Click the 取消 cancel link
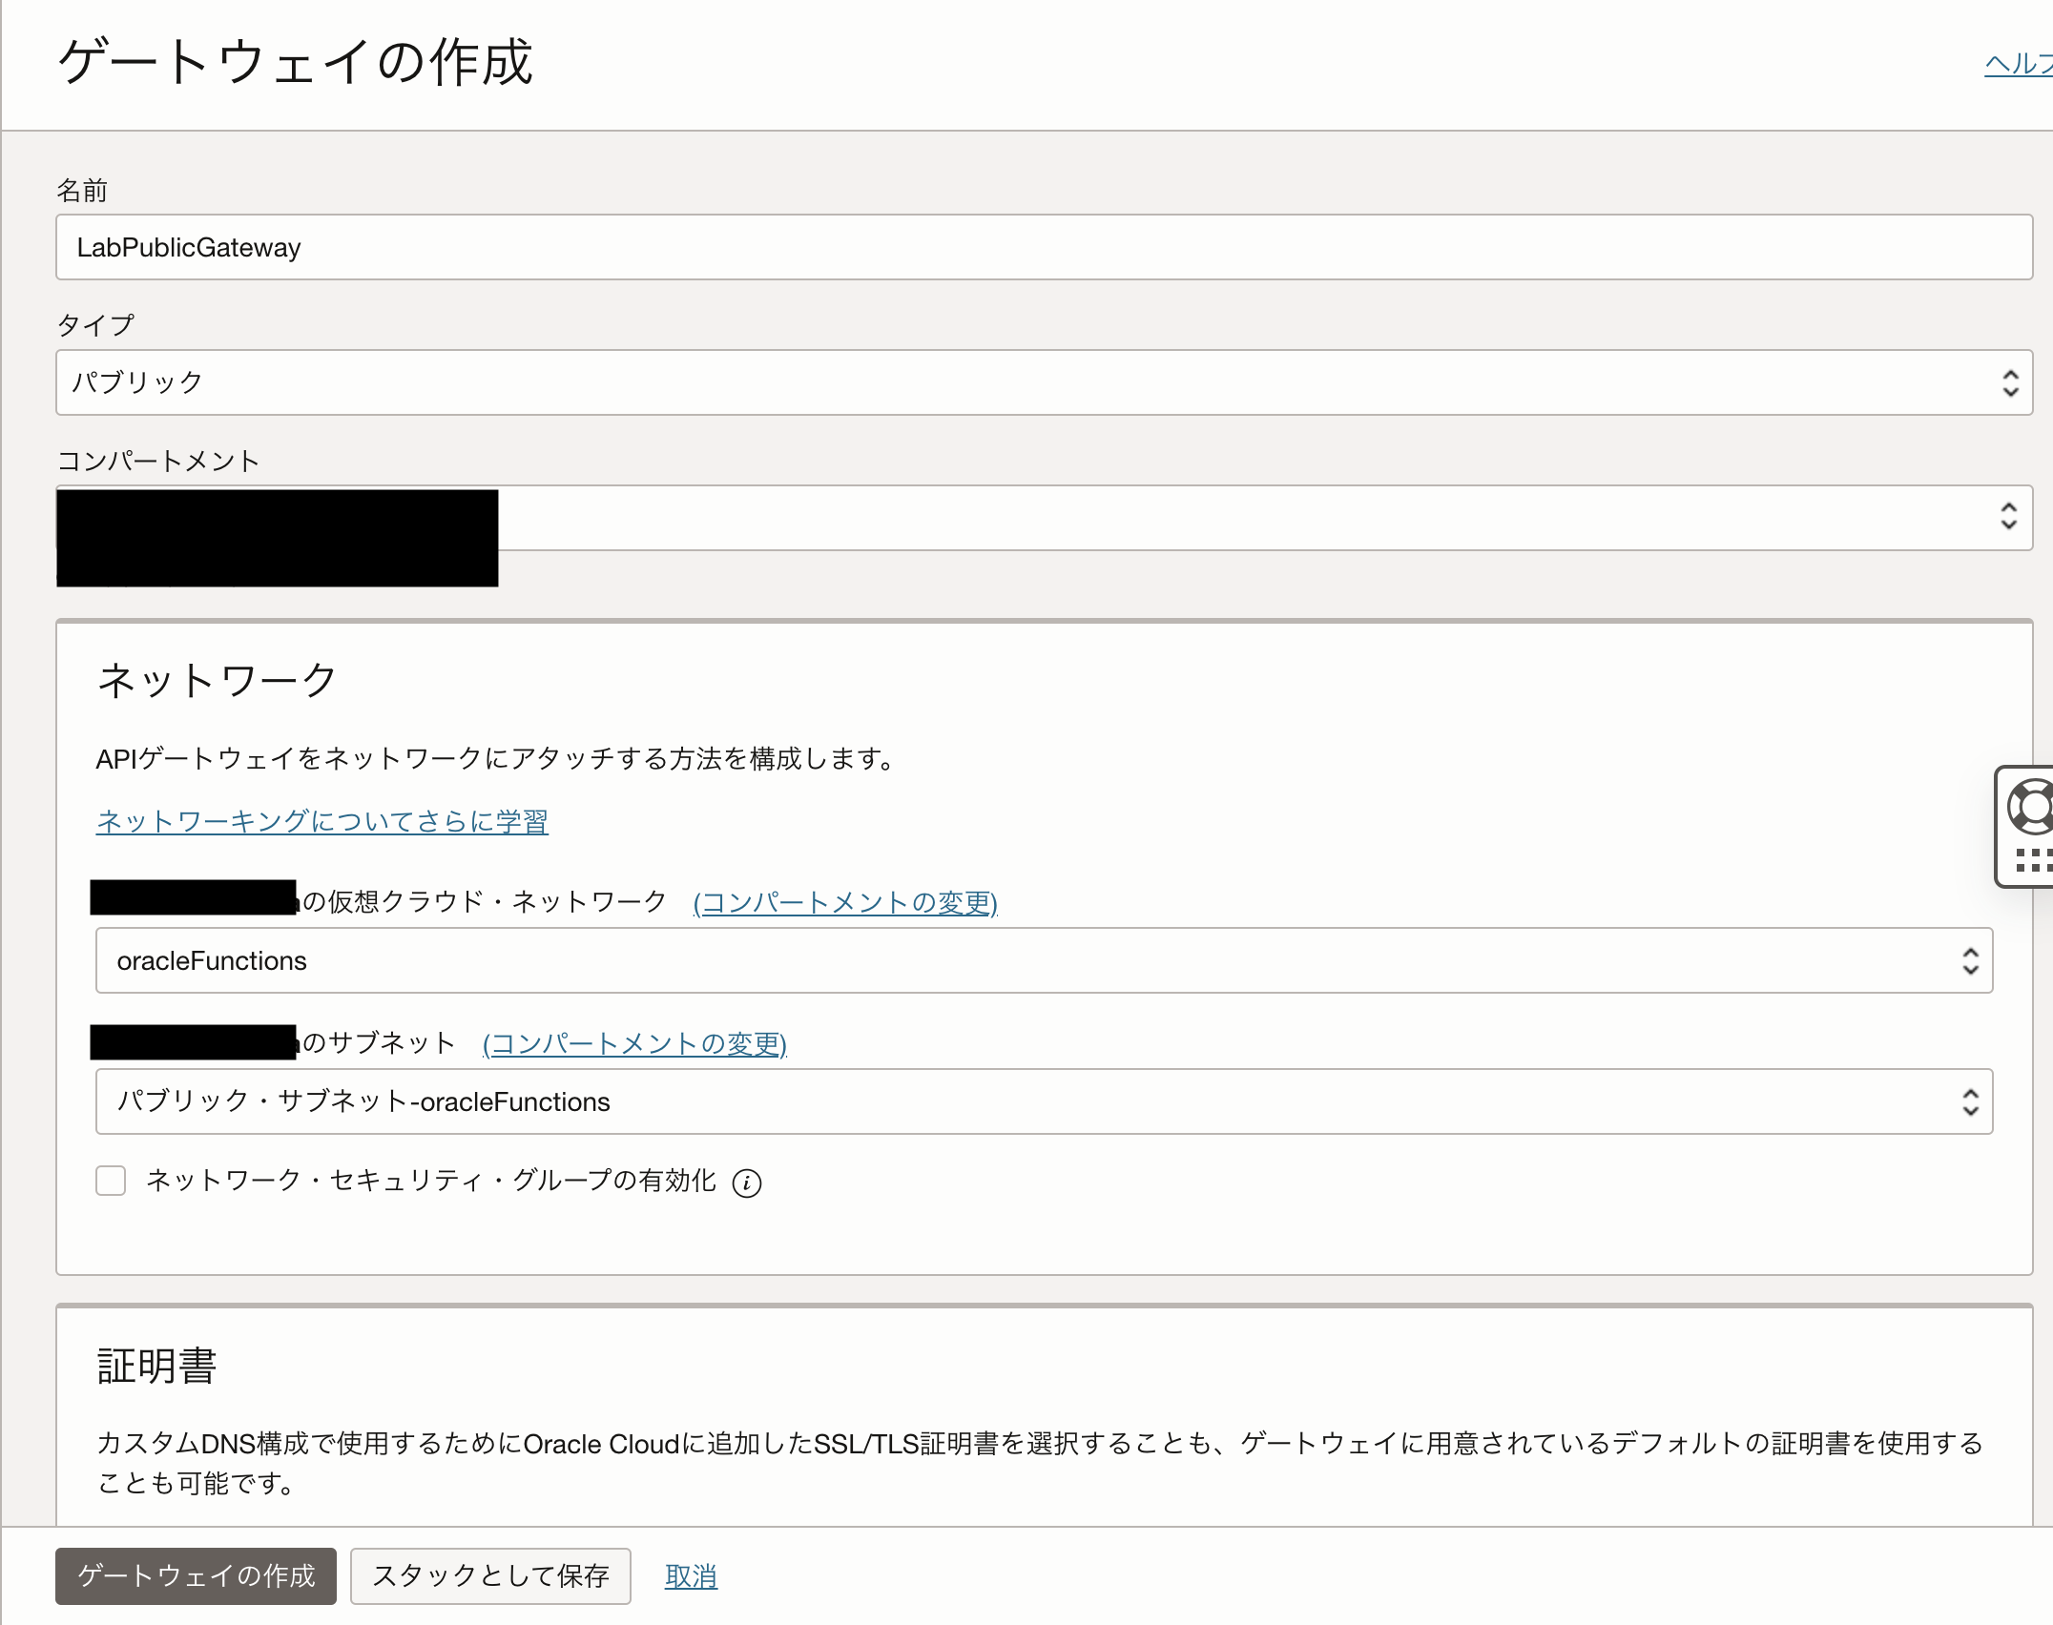 coord(690,1576)
